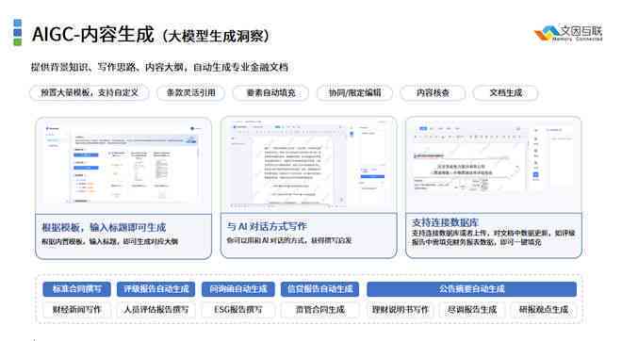Click the 理财说明书写作 label

[x=401, y=310]
